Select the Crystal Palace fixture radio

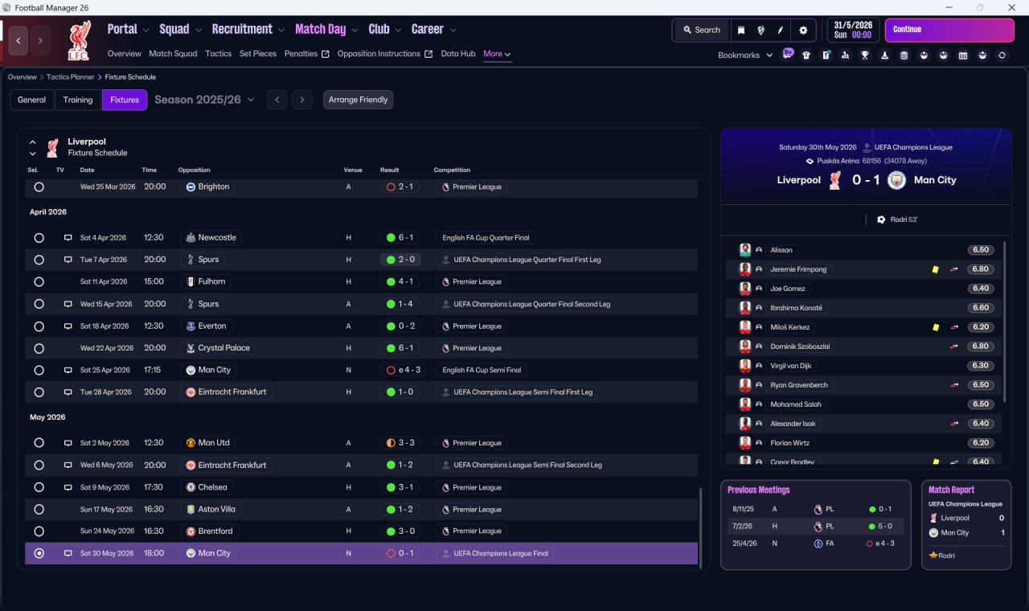pos(39,348)
